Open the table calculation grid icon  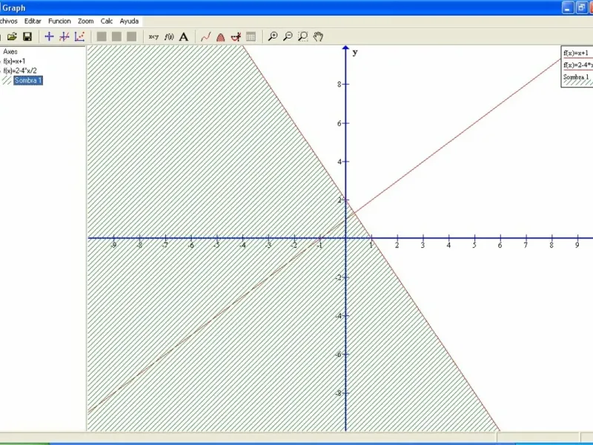[x=251, y=36]
